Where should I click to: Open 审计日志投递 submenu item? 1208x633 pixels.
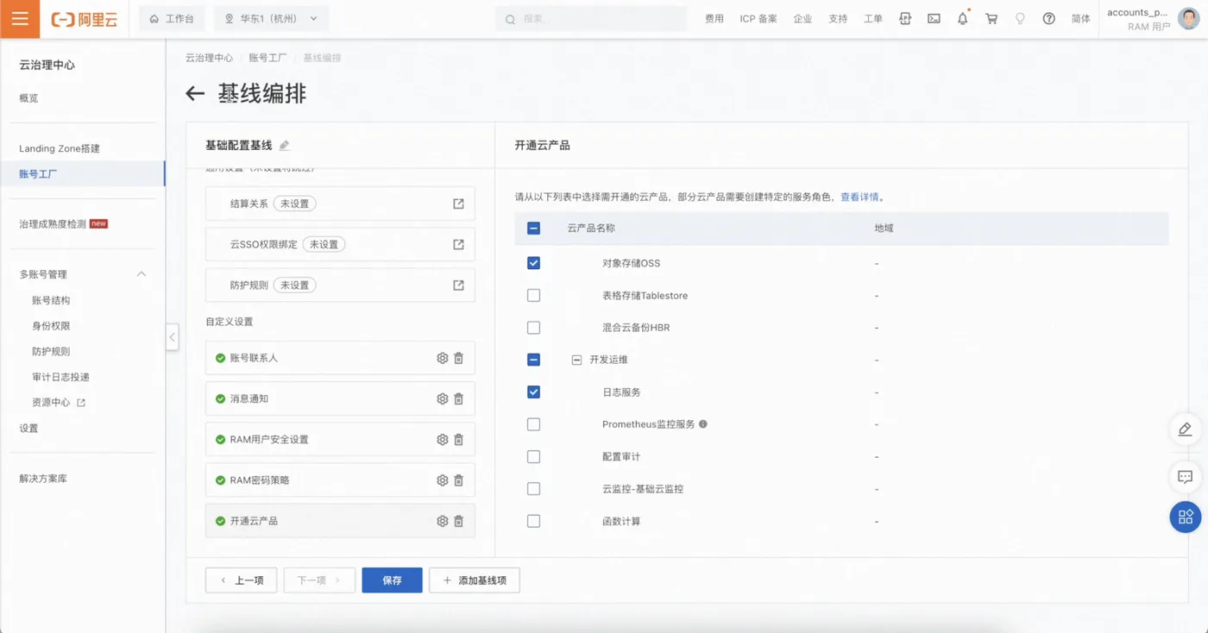pyautogui.click(x=60, y=377)
